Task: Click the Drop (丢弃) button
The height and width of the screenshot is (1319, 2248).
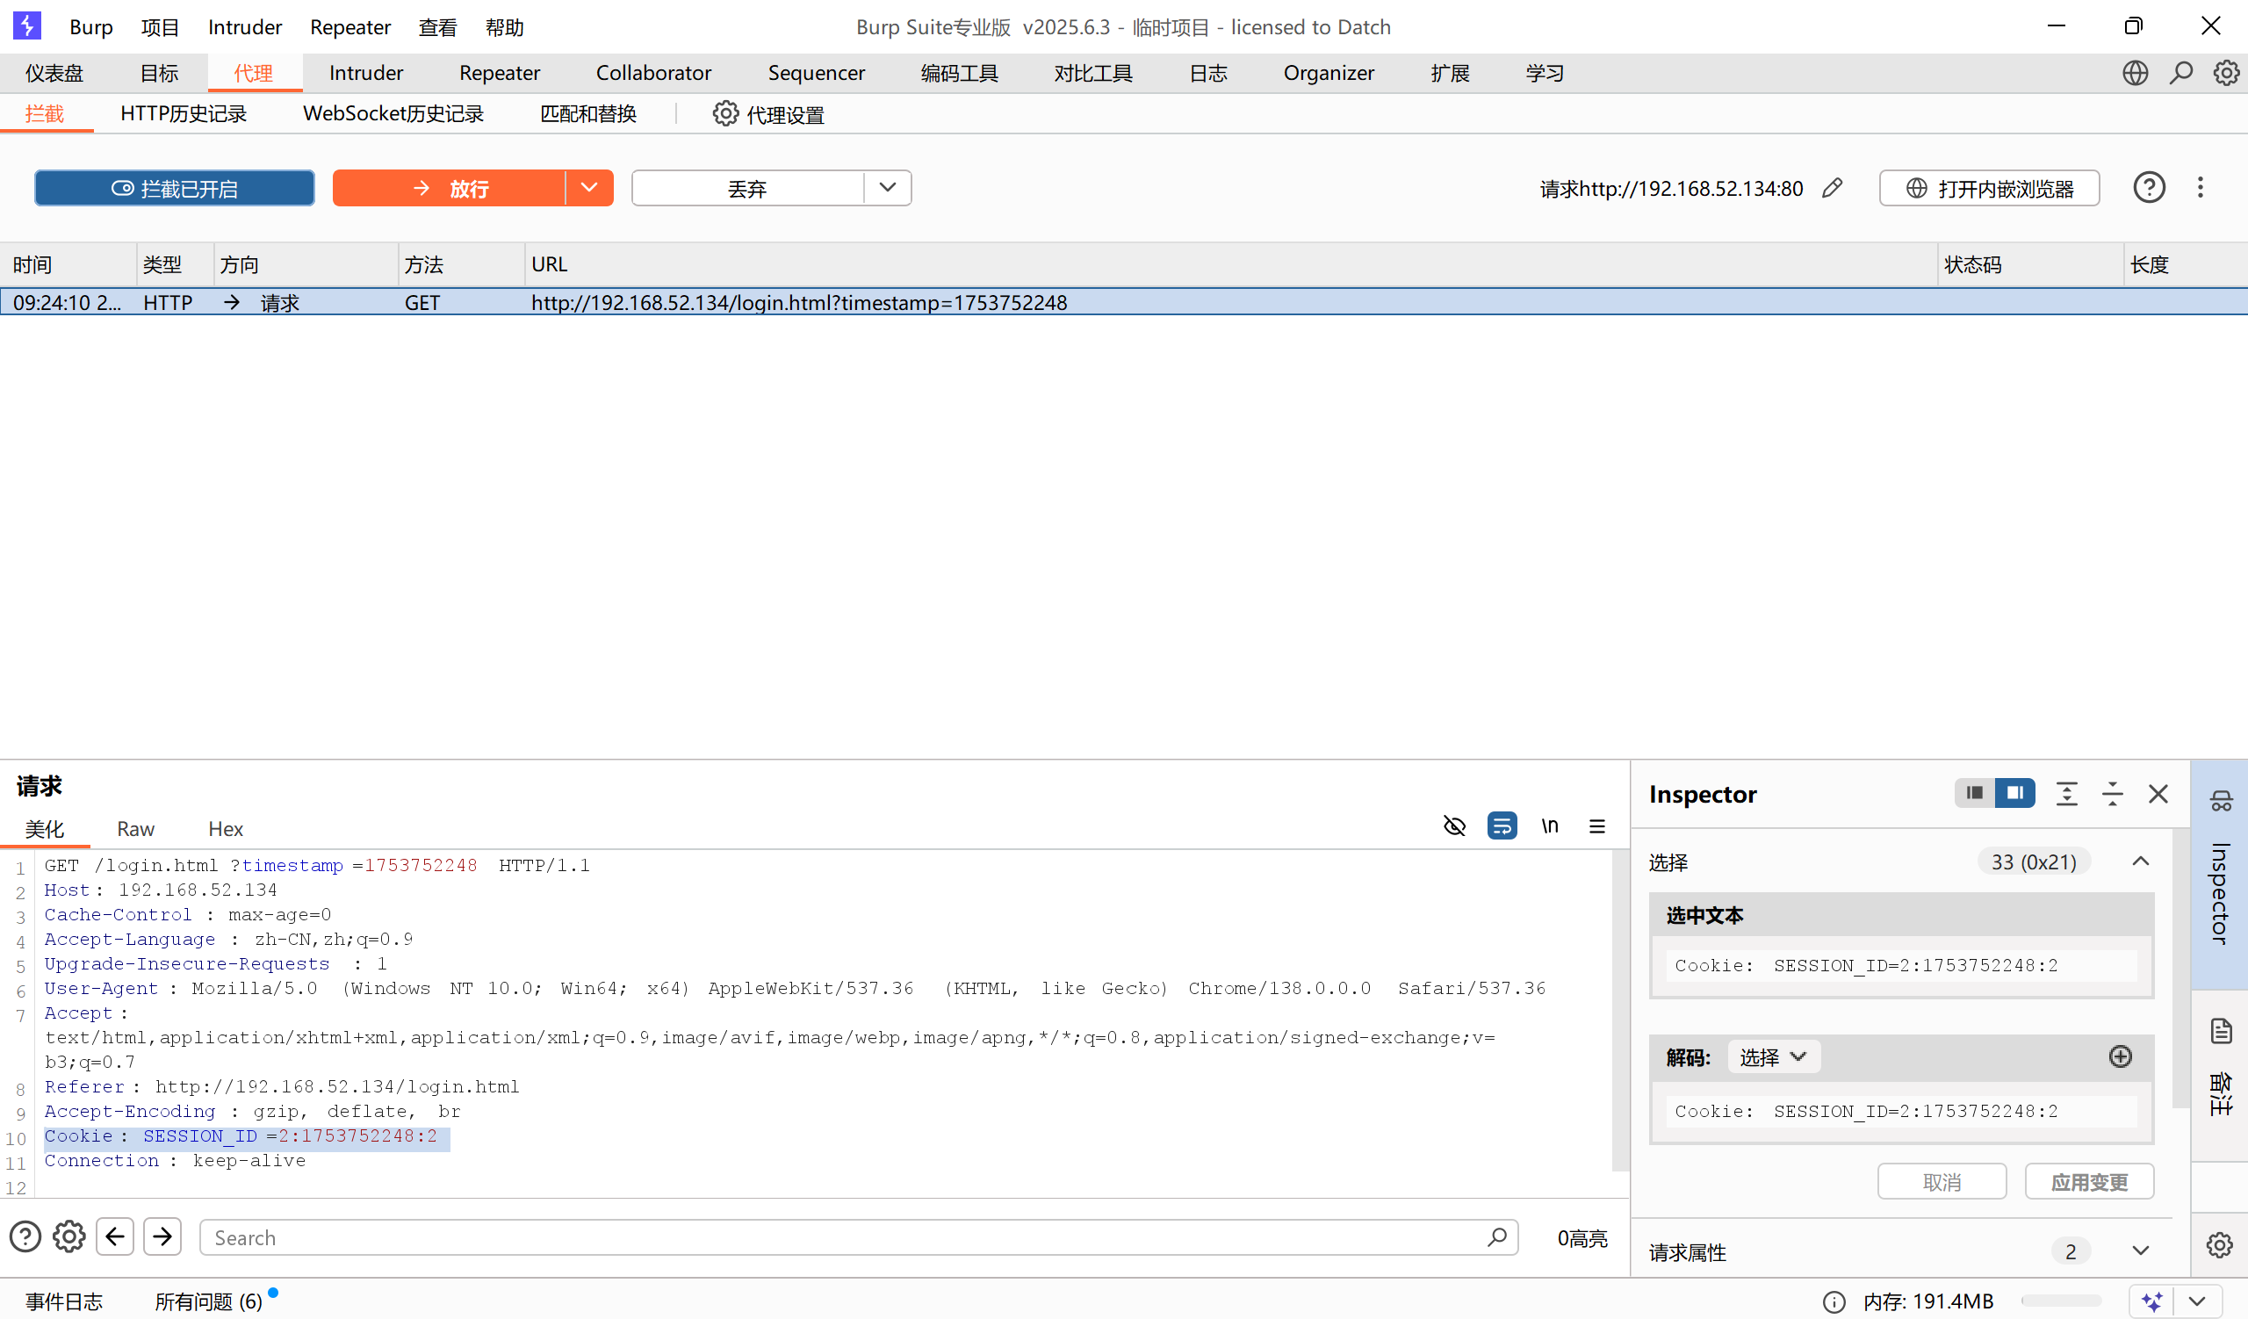Action: [x=747, y=188]
